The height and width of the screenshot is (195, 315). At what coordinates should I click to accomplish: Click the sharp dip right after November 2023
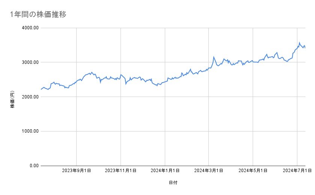coord(126,84)
